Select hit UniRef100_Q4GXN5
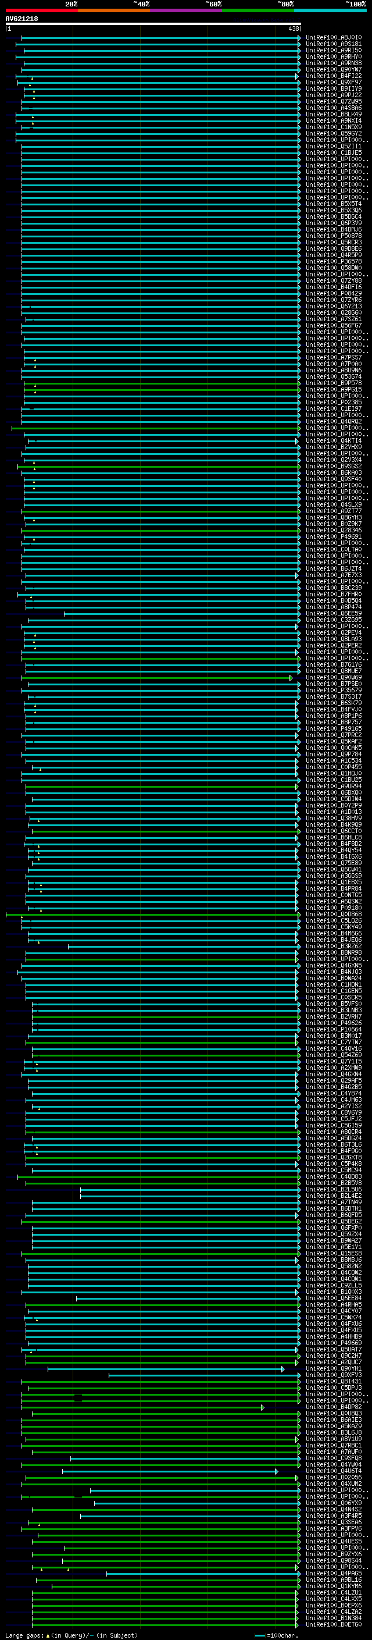 333,965
